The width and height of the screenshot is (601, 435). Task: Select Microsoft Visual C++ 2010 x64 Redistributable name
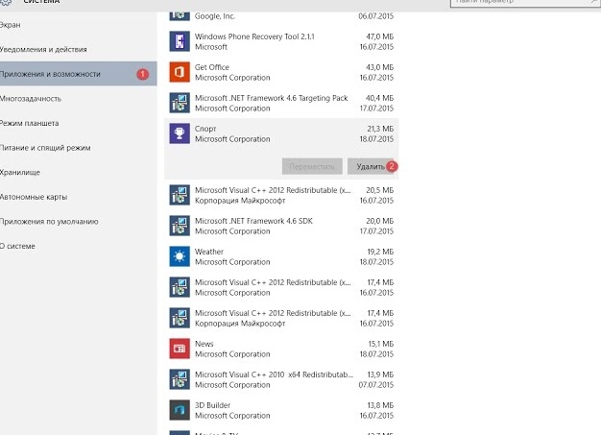[x=274, y=375]
